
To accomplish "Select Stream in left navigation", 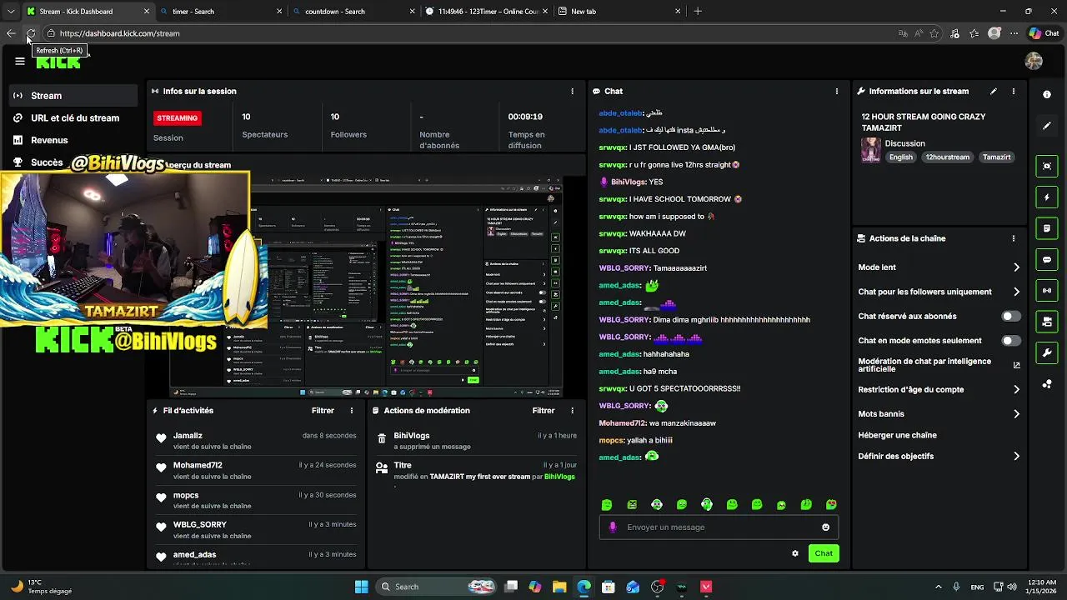I will (x=73, y=96).
